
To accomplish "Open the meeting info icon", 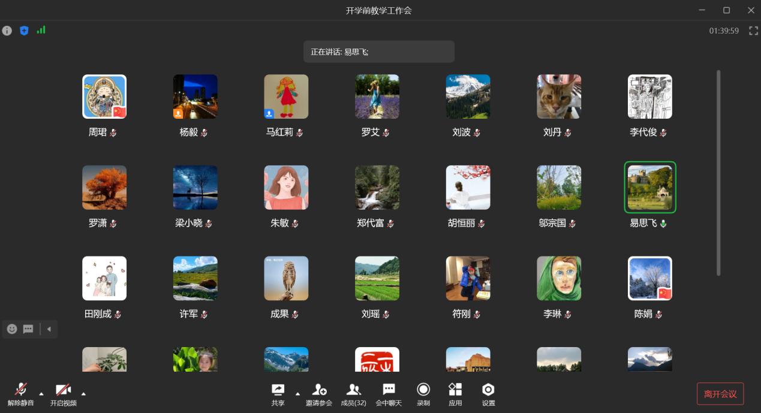I will point(7,31).
